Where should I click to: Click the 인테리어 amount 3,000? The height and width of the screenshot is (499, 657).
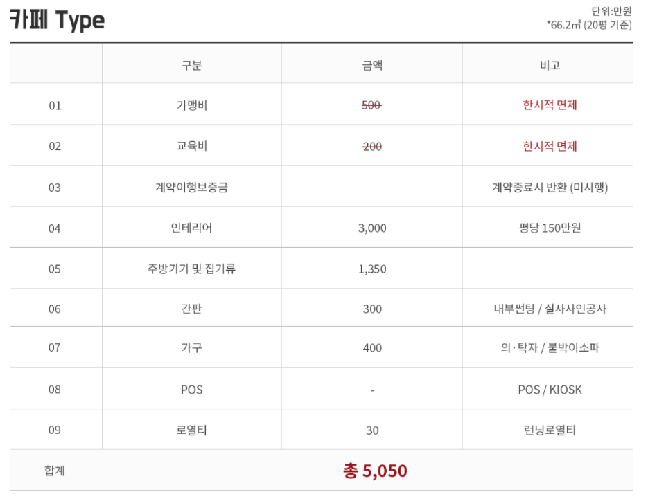372,228
